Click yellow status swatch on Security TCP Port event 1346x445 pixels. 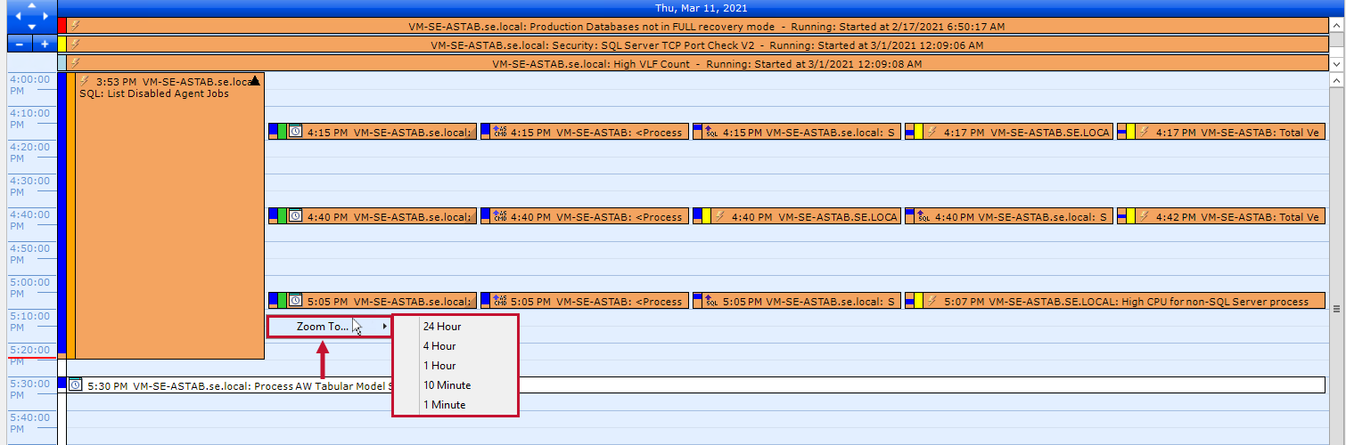click(x=62, y=44)
